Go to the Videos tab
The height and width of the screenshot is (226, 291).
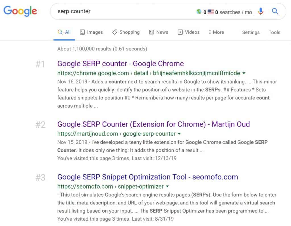point(189,32)
